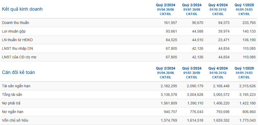Select Quý 1/2025 header in Kết quả kinh doanh
Screen dimensions: 258x125
pos(244,5)
